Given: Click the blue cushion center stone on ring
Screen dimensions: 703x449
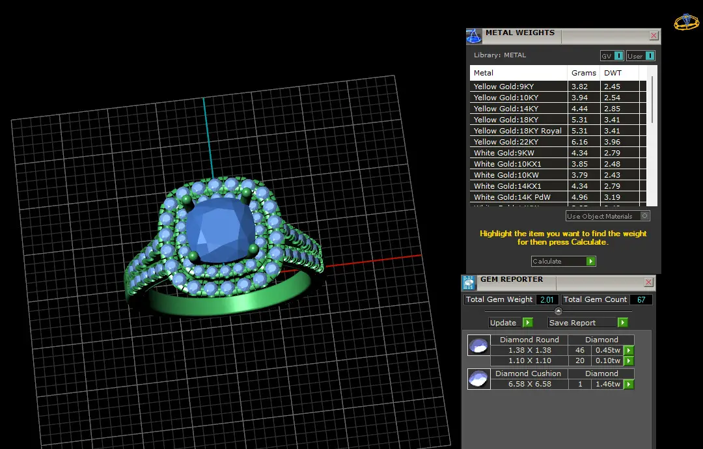Looking at the screenshot, I should click(x=220, y=230).
